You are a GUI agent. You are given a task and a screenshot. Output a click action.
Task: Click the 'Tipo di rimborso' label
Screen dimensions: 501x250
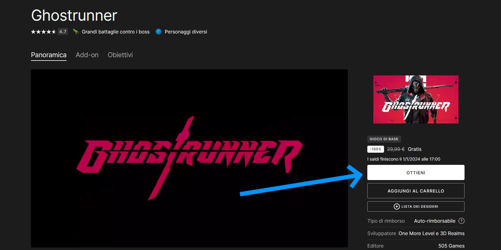[386, 221]
